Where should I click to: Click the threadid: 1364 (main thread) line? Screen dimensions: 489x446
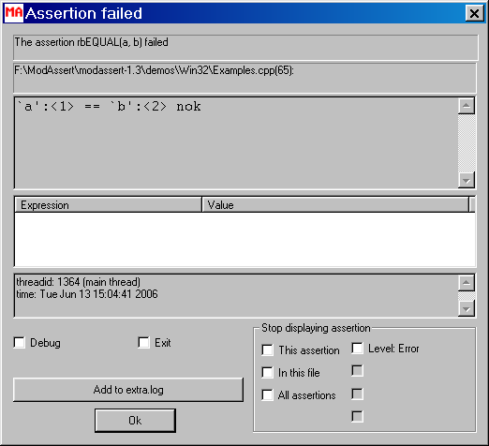tap(79, 282)
